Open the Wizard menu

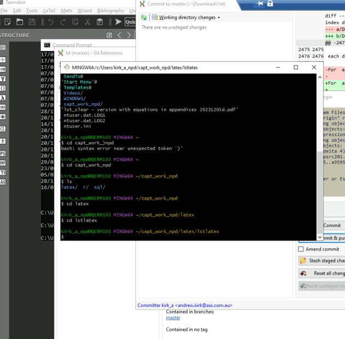pos(85,10)
